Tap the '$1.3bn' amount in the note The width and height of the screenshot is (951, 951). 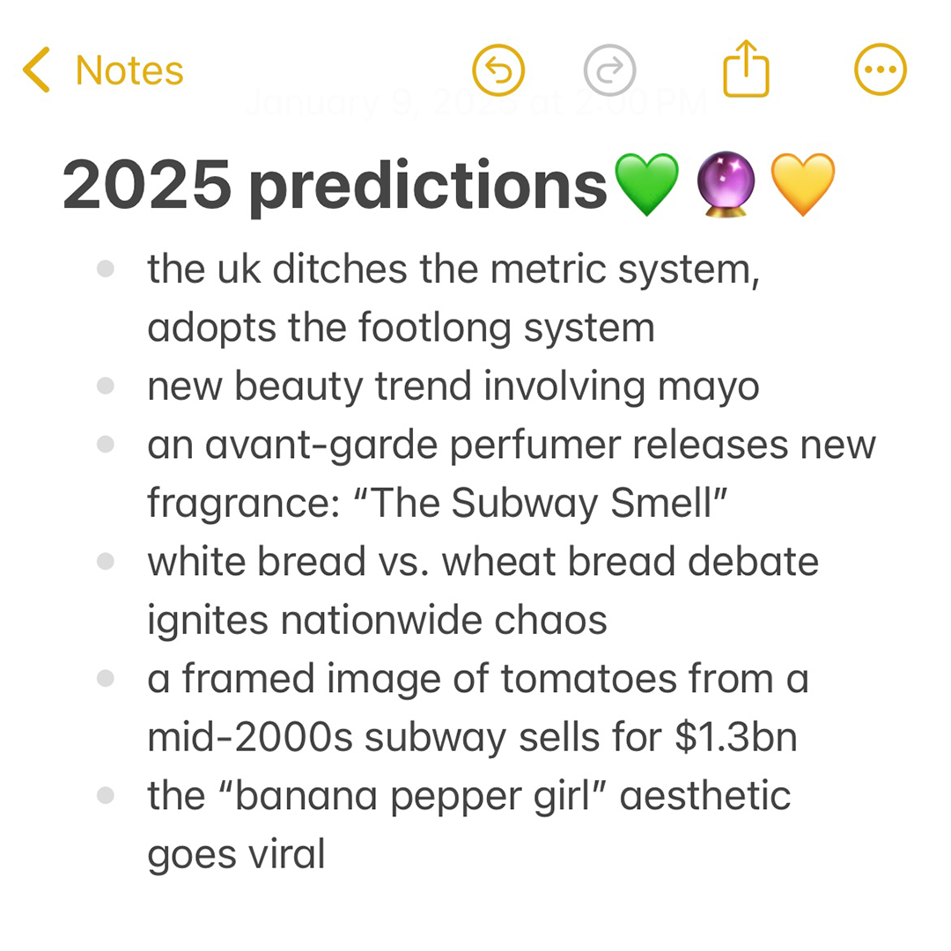pyautogui.click(x=735, y=738)
